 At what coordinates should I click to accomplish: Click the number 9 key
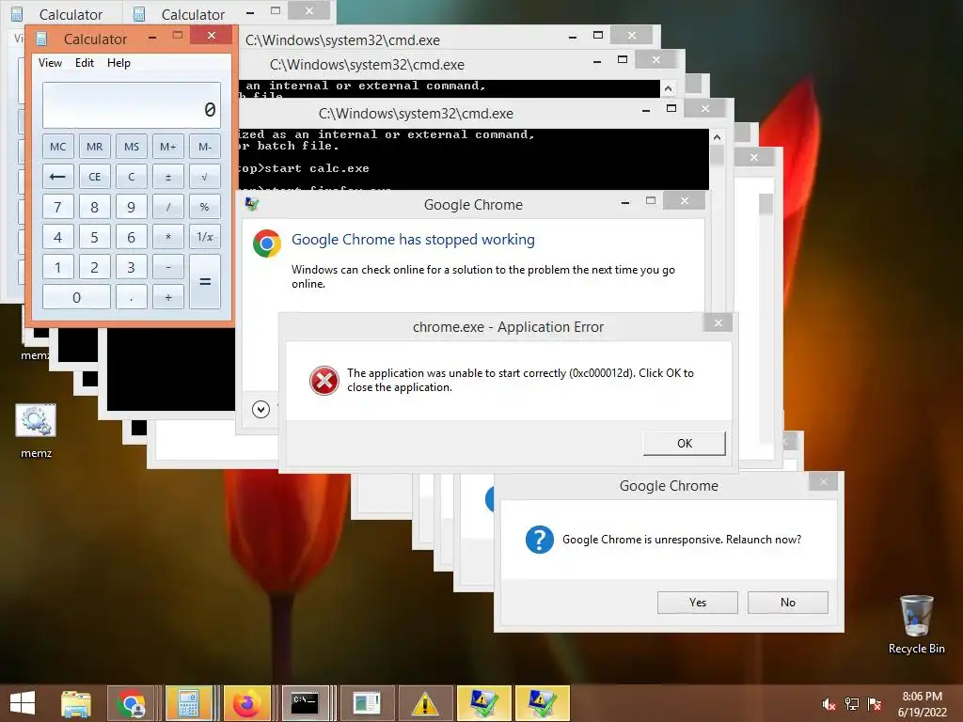click(x=132, y=206)
